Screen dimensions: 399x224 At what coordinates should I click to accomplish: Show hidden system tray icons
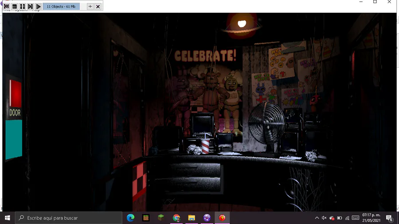(317, 218)
